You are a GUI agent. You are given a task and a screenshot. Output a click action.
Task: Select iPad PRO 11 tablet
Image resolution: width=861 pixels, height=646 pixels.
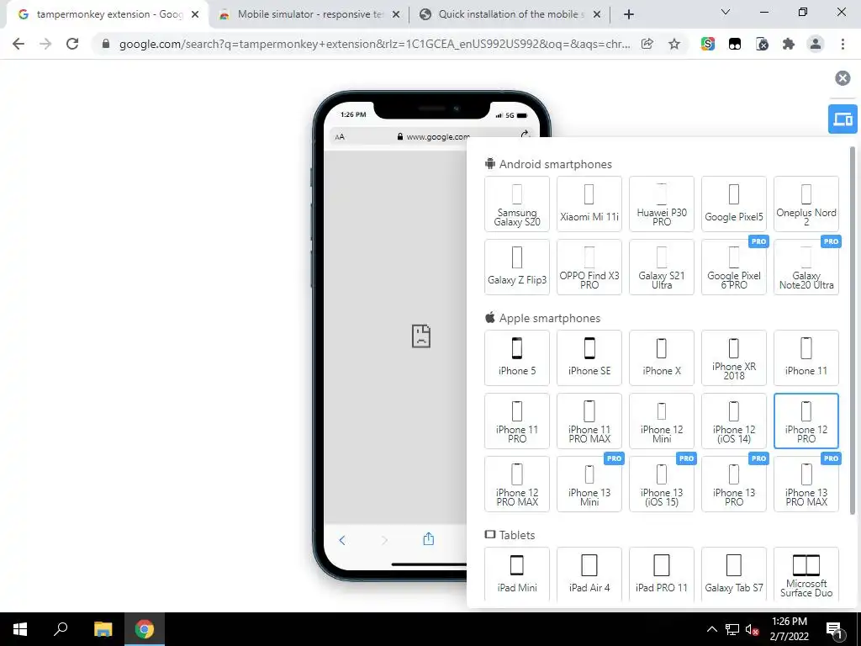click(x=662, y=574)
